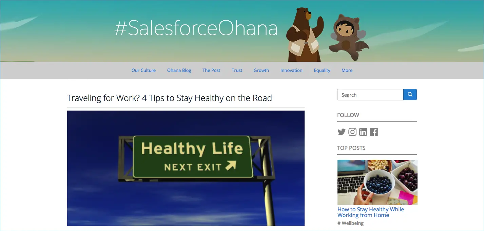The width and height of the screenshot is (484, 232).
Task: Open the Twitter follow icon
Action: pos(341,132)
